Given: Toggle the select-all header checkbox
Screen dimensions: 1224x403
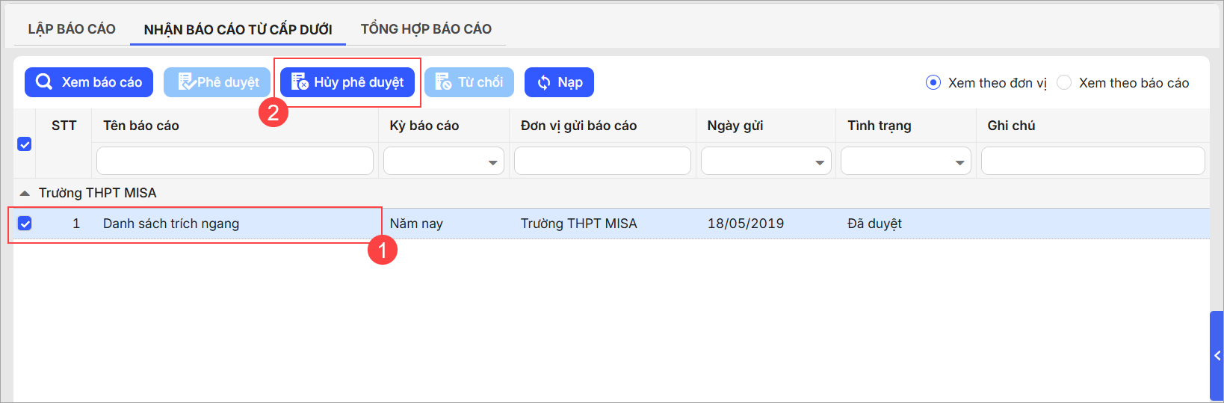Looking at the screenshot, I should point(25,144).
